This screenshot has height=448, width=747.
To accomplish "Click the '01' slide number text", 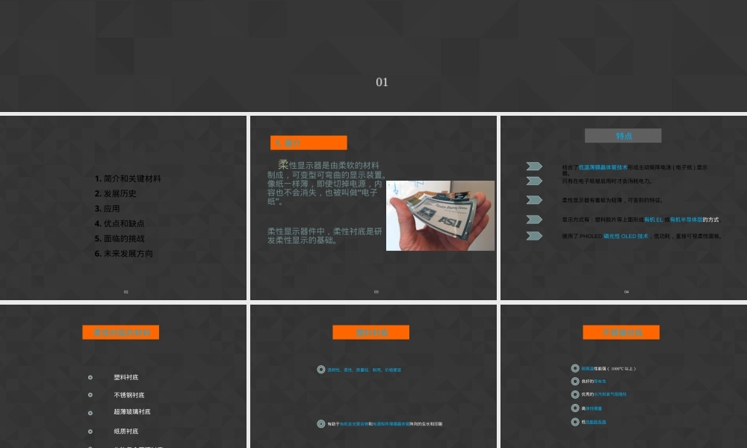I will point(382,82).
